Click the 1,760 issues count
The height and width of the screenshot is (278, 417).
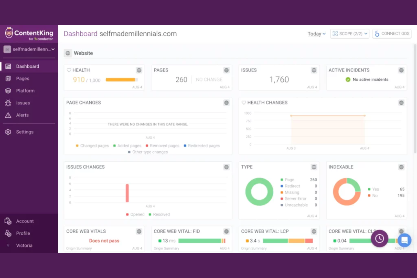pyautogui.click(x=279, y=80)
